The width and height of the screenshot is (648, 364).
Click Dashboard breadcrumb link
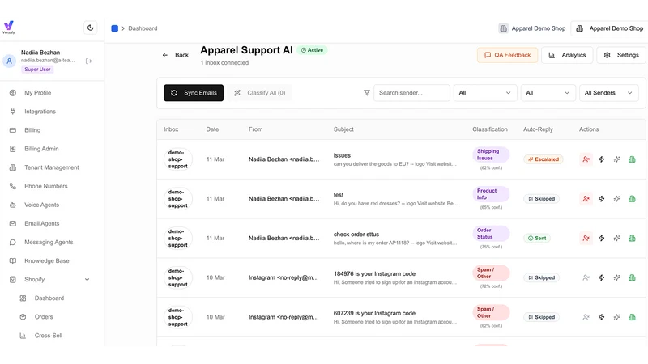(x=143, y=28)
